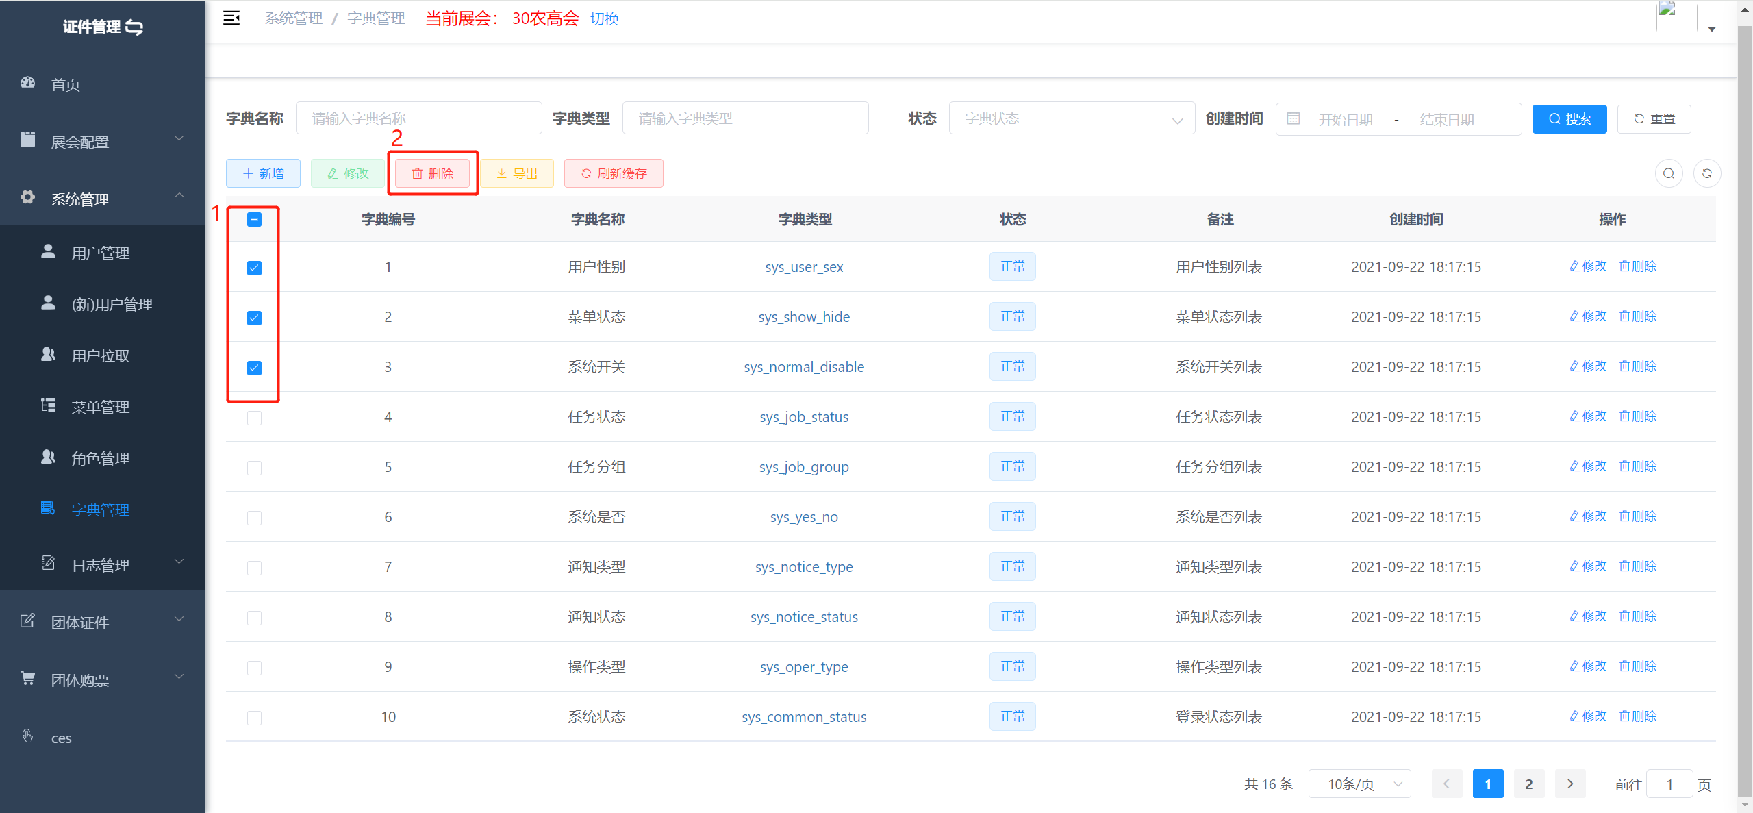
Task: Check the checkbox for row 任务状态
Action: pos(254,418)
